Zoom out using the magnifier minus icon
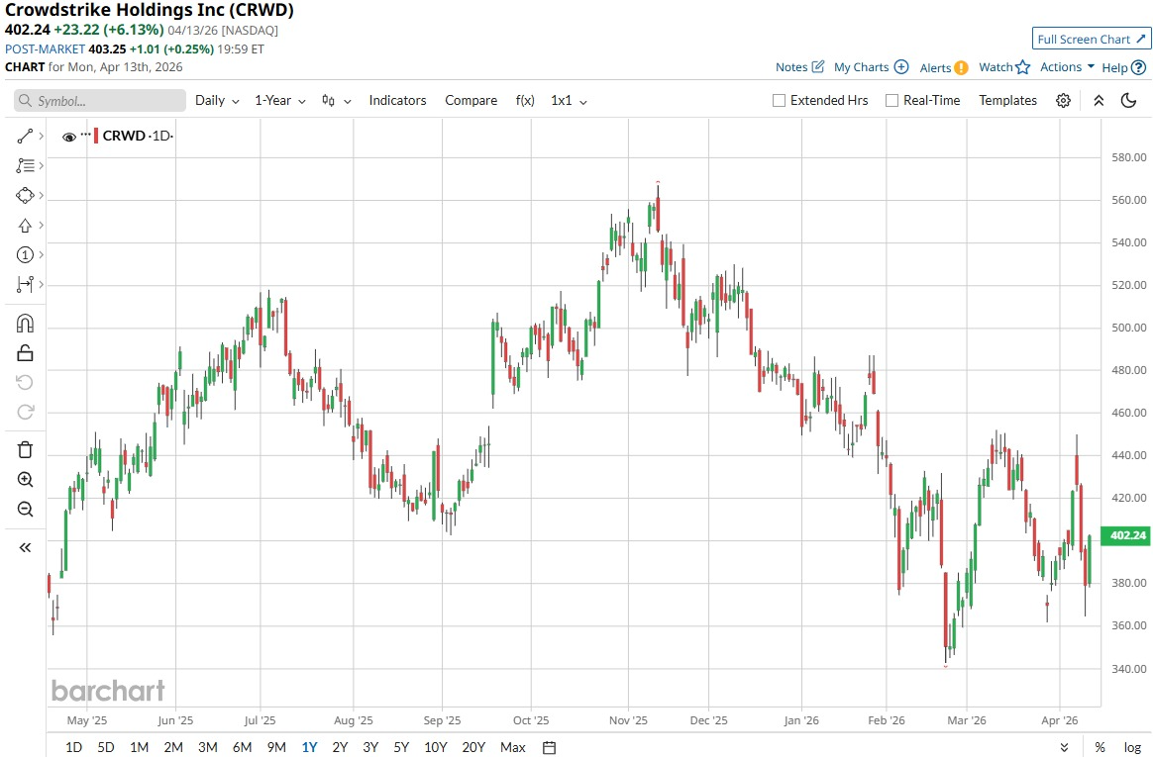Screen dimensions: 1153x757 24,509
